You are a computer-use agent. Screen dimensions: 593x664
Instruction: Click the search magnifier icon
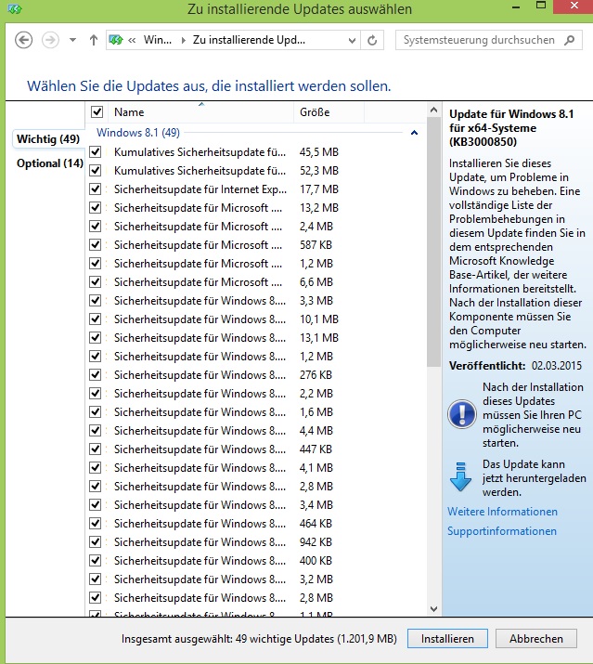(570, 40)
